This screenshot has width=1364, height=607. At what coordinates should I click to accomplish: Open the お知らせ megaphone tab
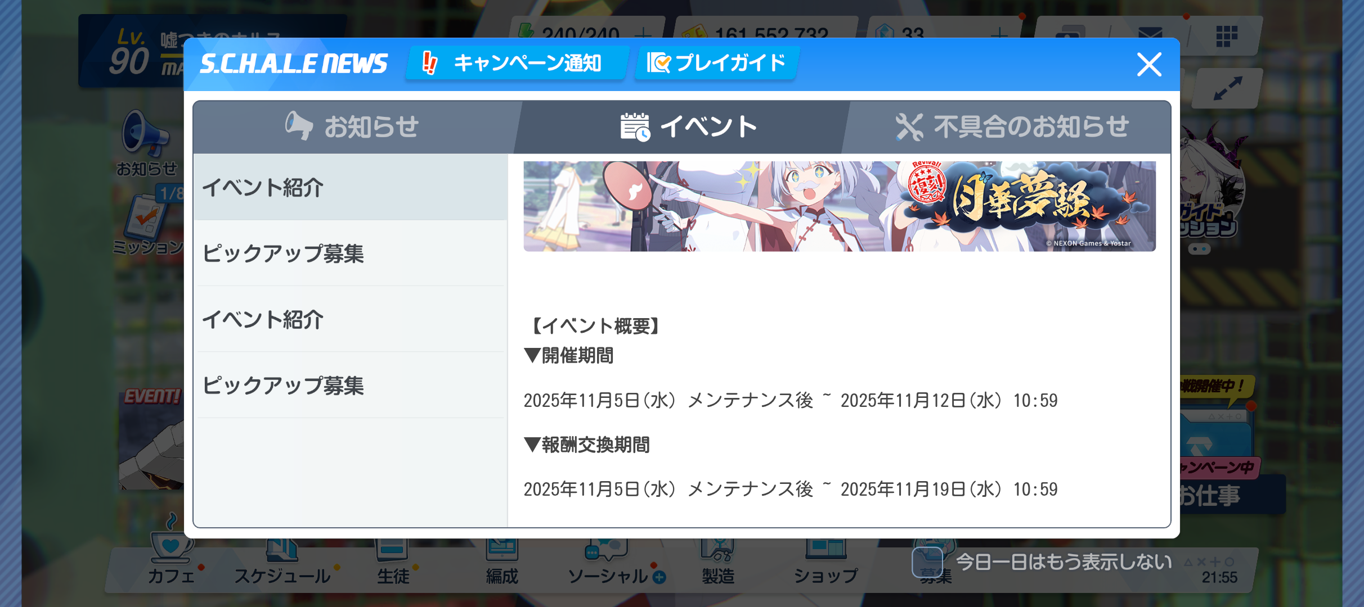(353, 127)
